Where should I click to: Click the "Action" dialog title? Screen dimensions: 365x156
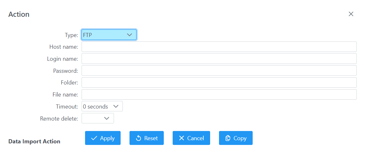(19, 14)
